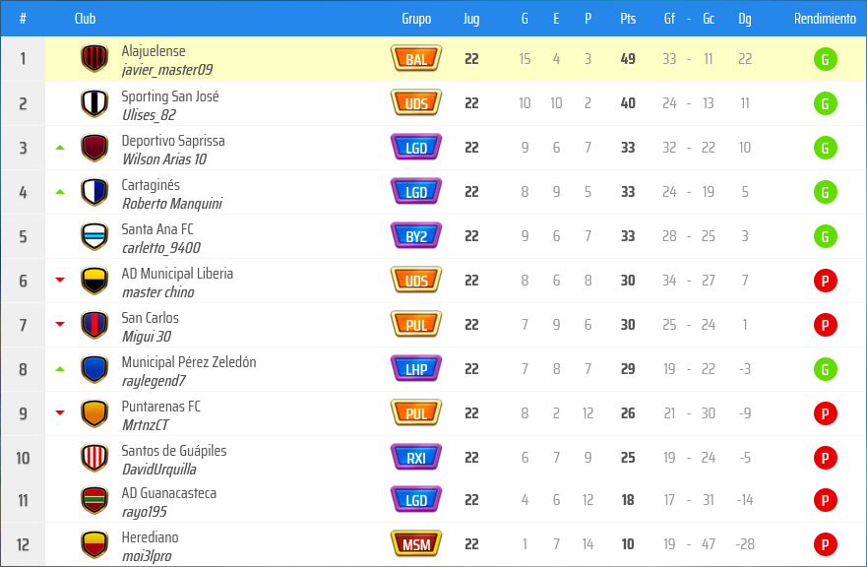Click Santa Ana FC's crest icon
Viewport: 867px width, 567px height.
coord(93,236)
